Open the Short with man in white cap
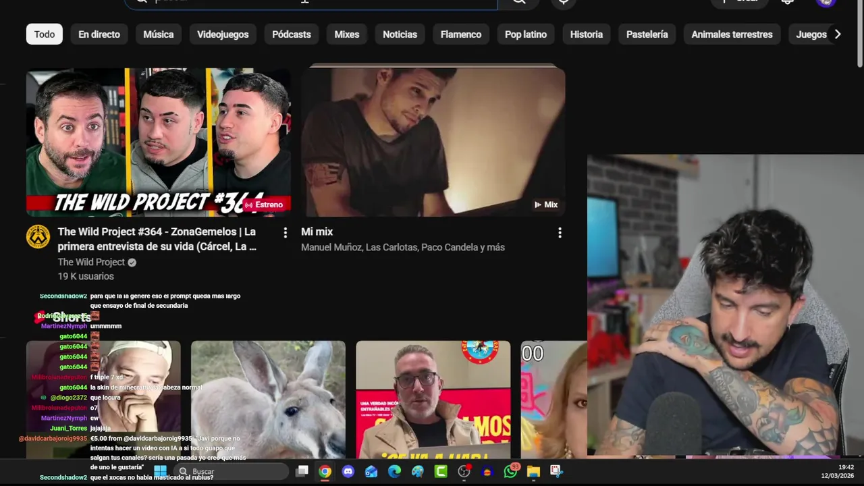 pyautogui.click(x=103, y=400)
